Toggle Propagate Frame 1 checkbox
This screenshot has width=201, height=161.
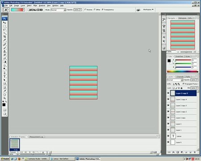click(184, 84)
